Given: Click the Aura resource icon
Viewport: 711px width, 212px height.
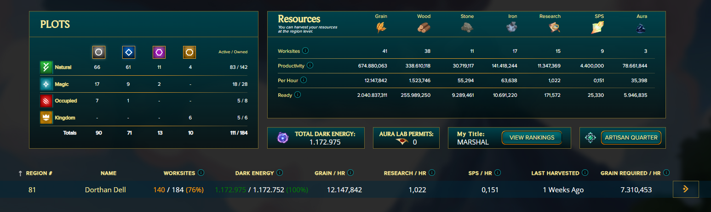Looking at the screenshot, I should 641,28.
